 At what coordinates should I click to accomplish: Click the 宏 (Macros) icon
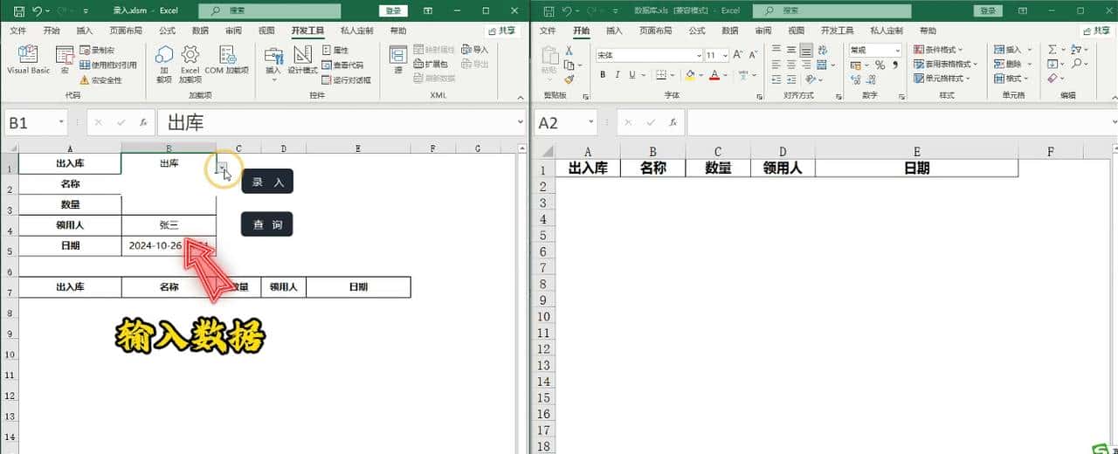(65, 59)
